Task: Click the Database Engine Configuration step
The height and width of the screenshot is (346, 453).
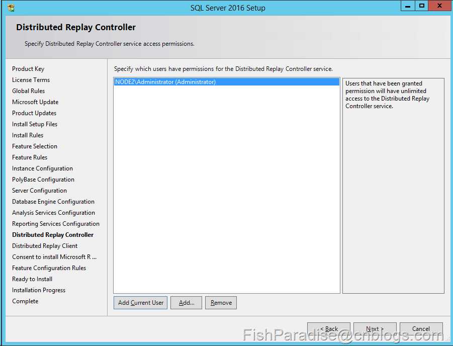Action: pyautogui.click(x=53, y=202)
